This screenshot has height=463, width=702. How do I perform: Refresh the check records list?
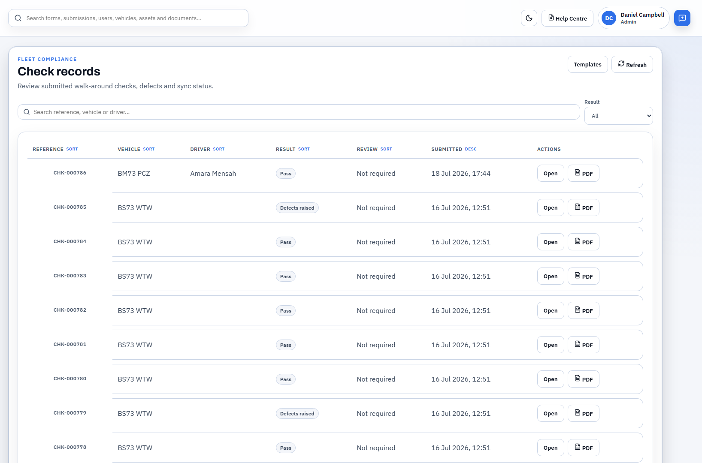click(x=632, y=64)
